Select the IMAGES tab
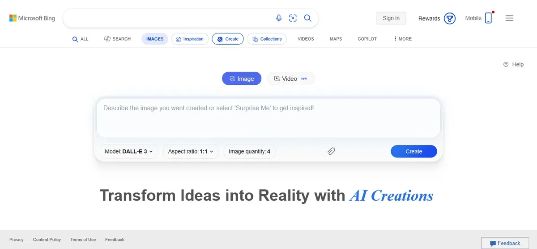This screenshot has height=249, width=537. coord(155,39)
